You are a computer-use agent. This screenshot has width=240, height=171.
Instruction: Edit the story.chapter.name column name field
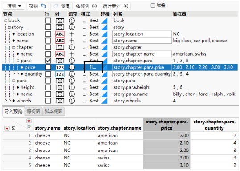pos(142,54)
